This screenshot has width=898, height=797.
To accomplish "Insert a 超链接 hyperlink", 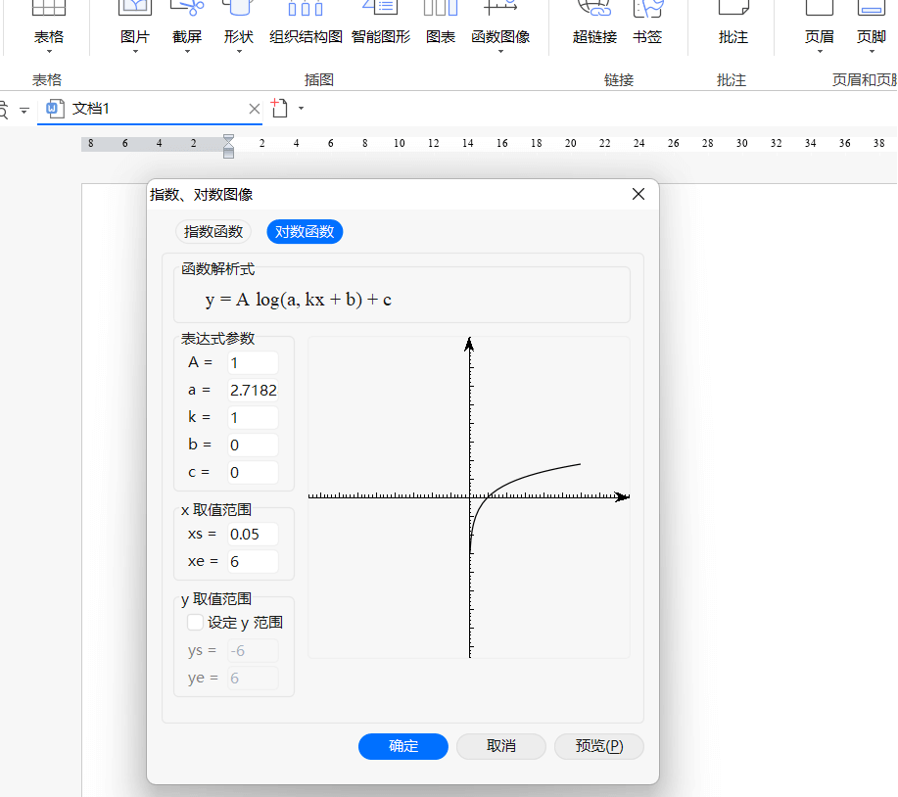I will coord(594,23).
